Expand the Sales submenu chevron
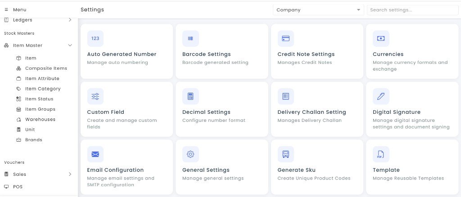This screenshot has width=461, height=197. (70, 174)
